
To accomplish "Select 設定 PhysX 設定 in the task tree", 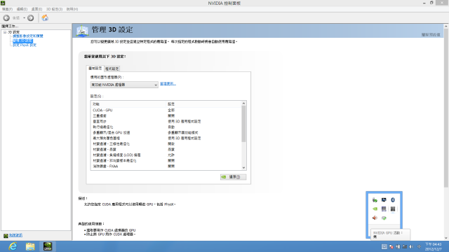I will point(25,45).
